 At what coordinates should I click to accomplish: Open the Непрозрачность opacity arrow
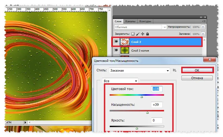[203, 27]
